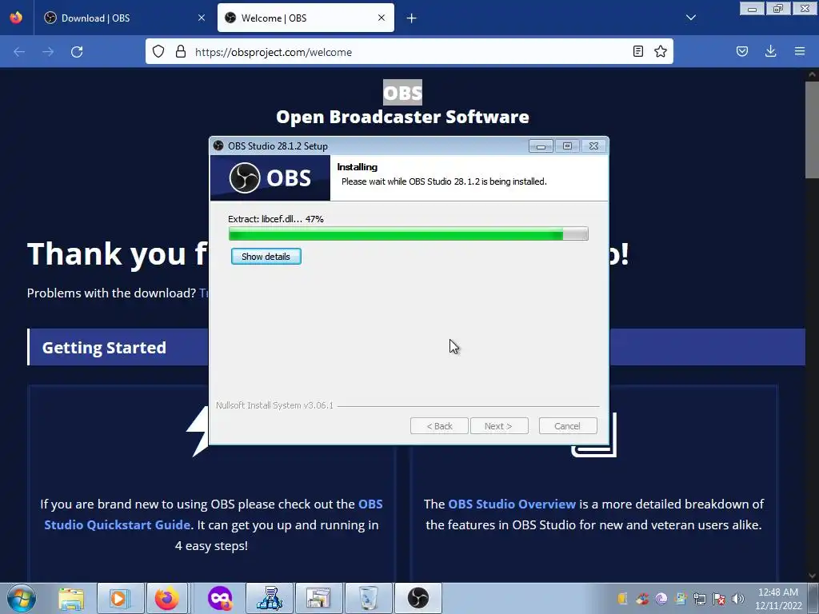819x614 pixels.
Task: Reload the current page
Action: tap(77, 52)
